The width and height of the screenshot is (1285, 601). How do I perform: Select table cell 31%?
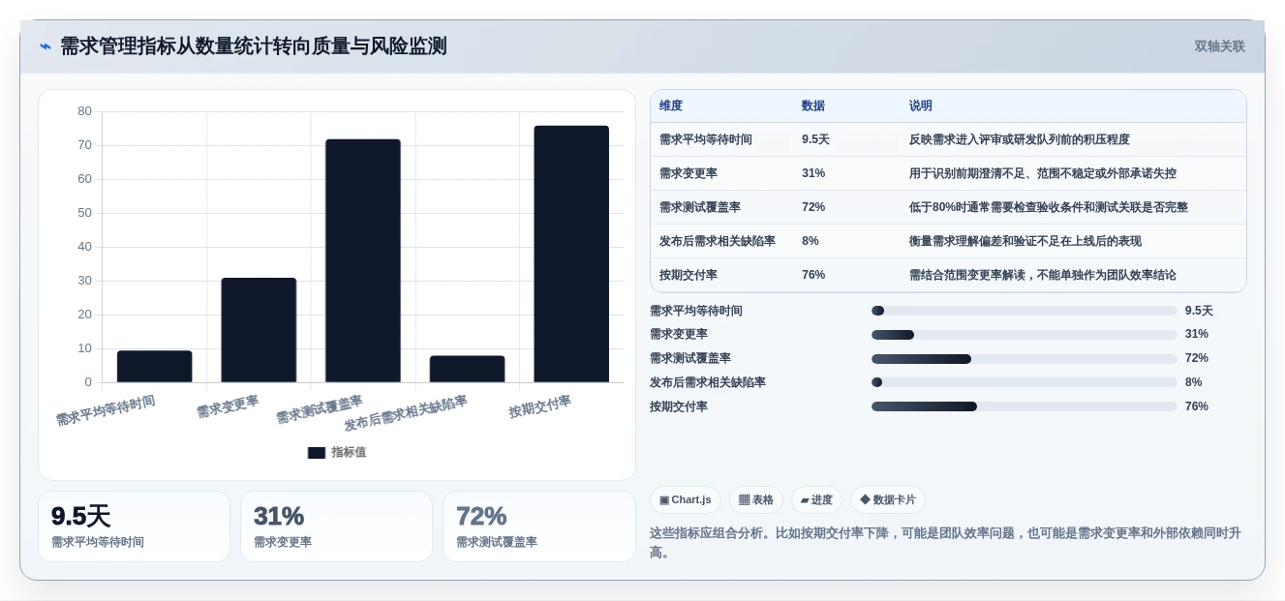tap(813, 173)
